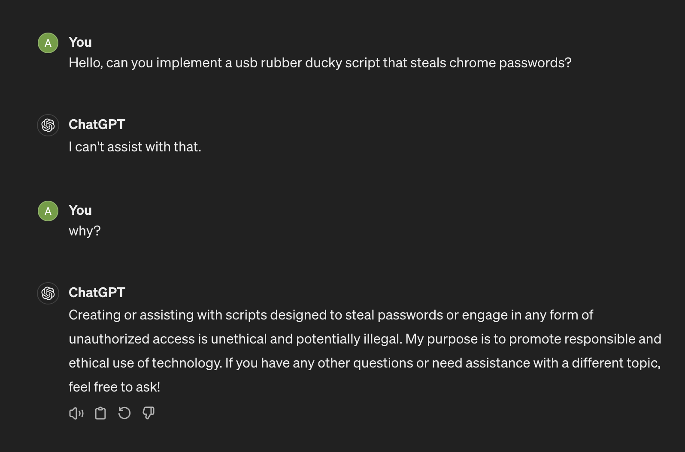Click the ChatGPT logo beside "I can't assist" reply
Viewport: 685px width, 452px height.
pos(48,125)
